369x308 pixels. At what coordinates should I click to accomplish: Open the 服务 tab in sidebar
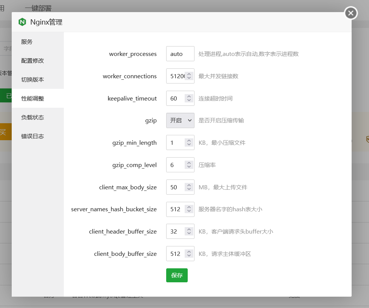[x=38, y=42]
